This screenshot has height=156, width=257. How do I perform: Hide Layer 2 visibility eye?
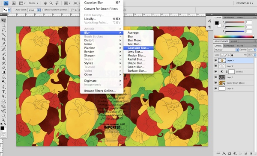(x=216, y=66)
